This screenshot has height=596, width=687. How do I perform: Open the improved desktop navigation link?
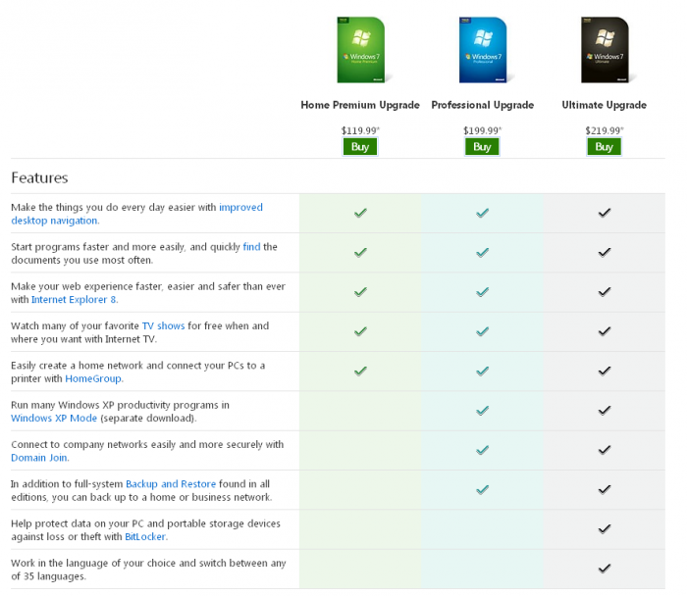coord(239,208)
